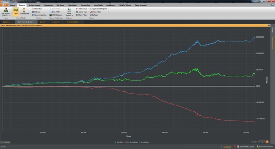Close the Overall report tab
The image size is (275, 149).
(48, 22)
